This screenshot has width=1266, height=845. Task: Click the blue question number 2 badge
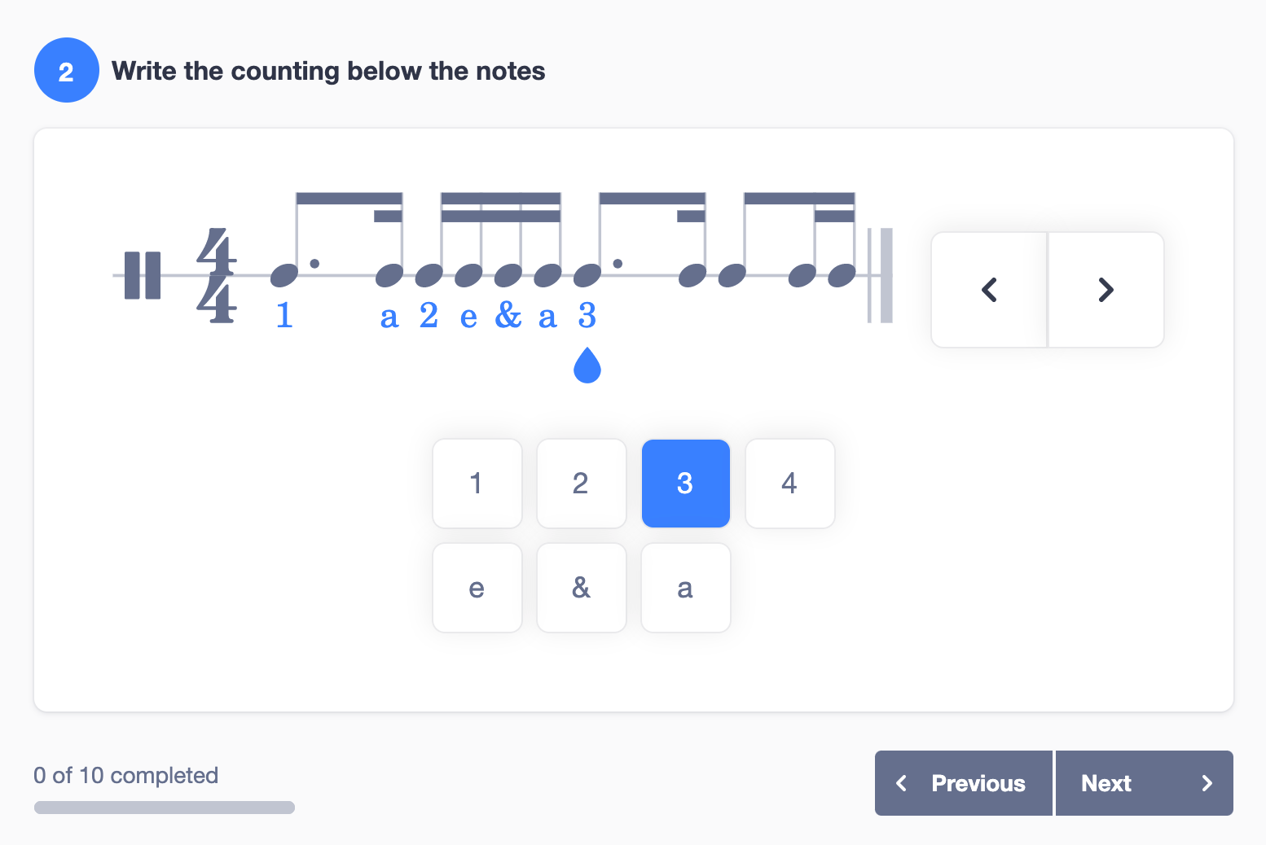coord(67,70)
